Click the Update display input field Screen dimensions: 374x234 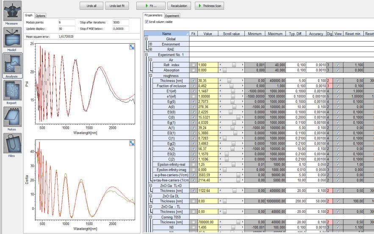(x=66, y=29)
